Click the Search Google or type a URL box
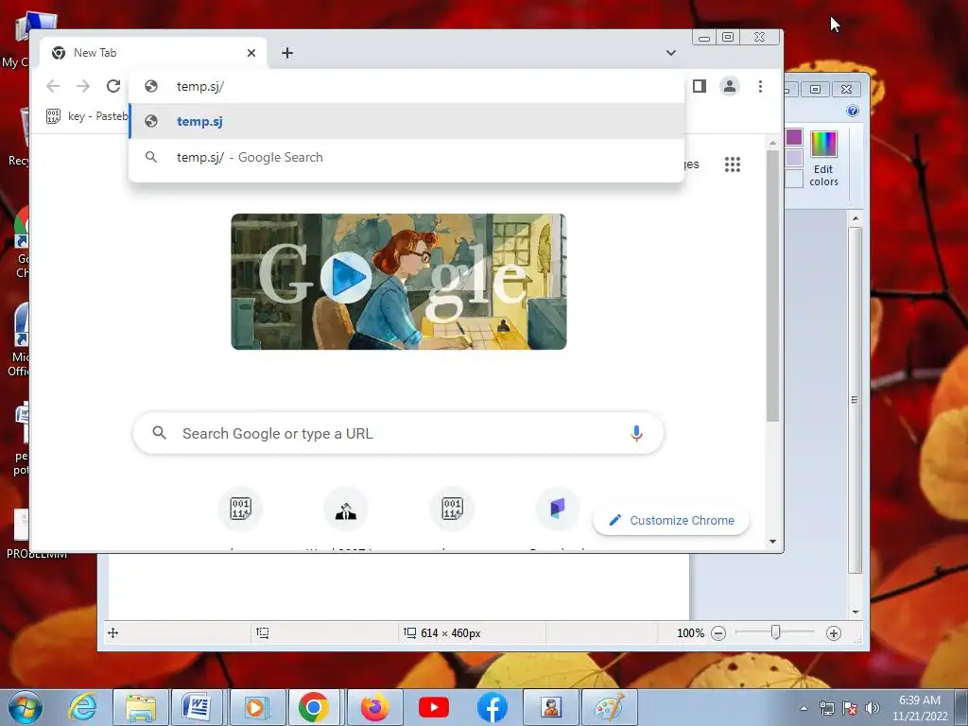 point(398,433)
